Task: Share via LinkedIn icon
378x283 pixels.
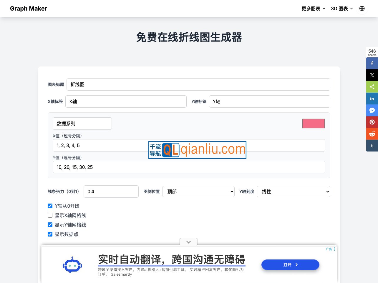Action: click(x=372, y=99)
